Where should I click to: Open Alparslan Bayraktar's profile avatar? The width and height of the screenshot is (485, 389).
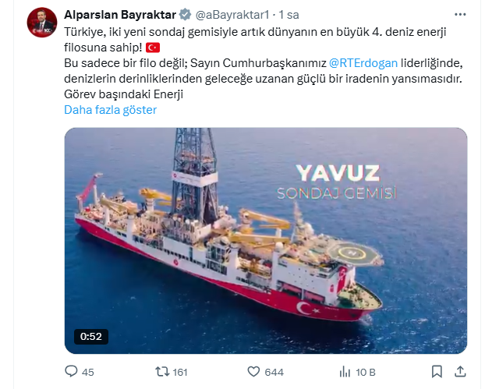tap(42, 23)
